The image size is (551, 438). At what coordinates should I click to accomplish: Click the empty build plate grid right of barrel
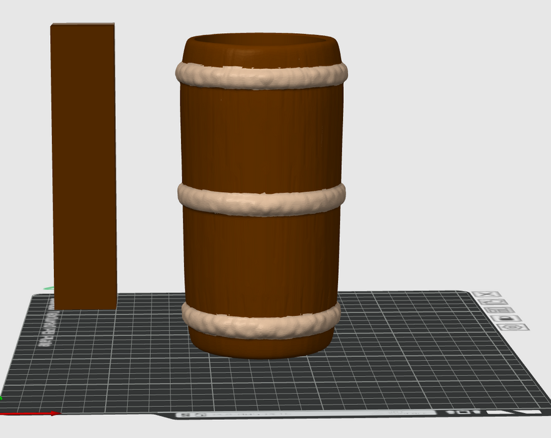[x=413, y=350]
